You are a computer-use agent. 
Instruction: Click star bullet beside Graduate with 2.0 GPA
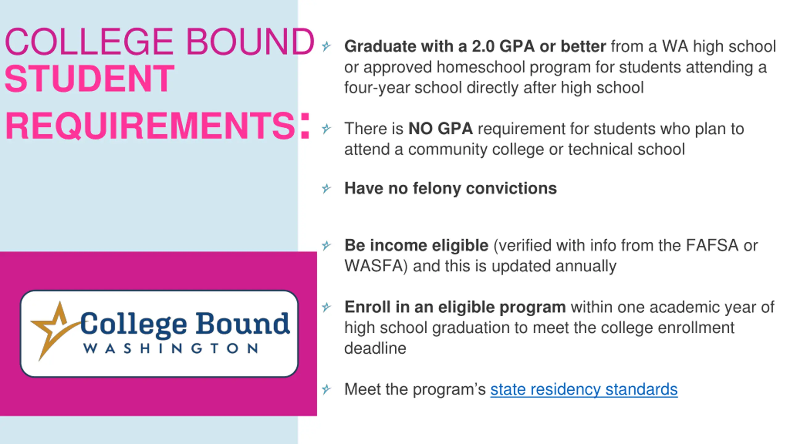[x=326, y=47]
